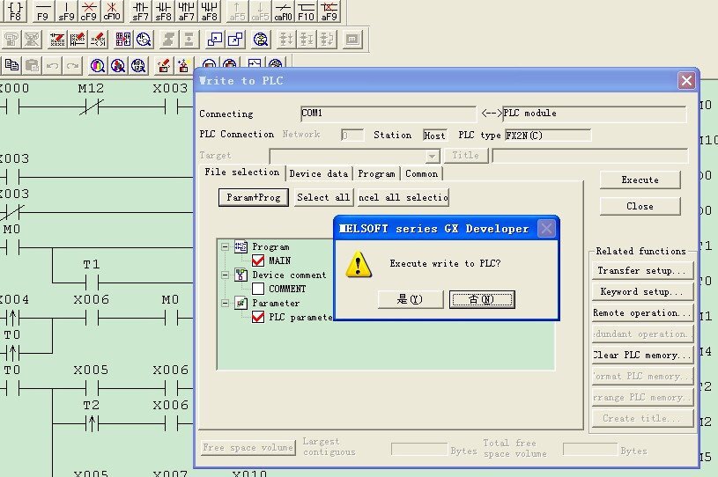Click the zoom in window icon
The width and height of the screenshot is (718, 477).
pyautogui.click(x=215, y=40)
